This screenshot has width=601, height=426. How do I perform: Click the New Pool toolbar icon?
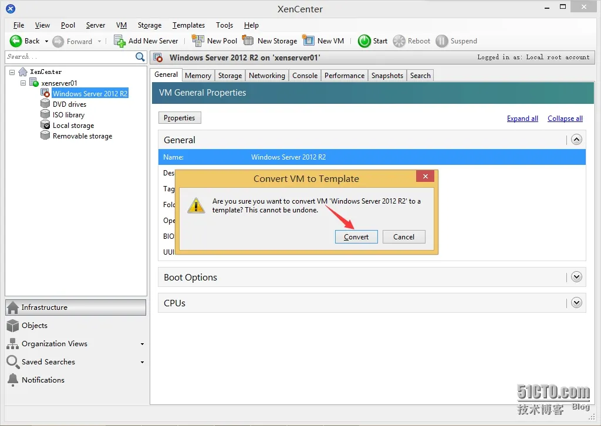[x=198, y=40]
